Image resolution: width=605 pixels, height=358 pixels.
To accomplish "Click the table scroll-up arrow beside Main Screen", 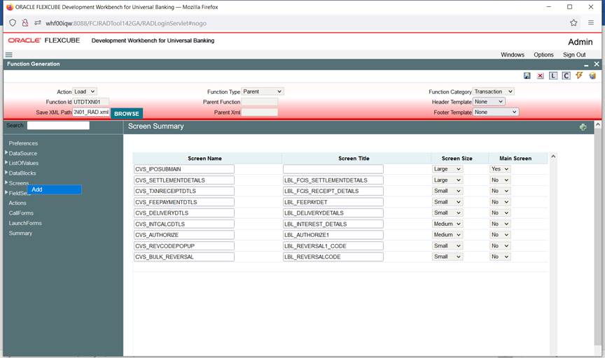I will (x=553, y=157).
